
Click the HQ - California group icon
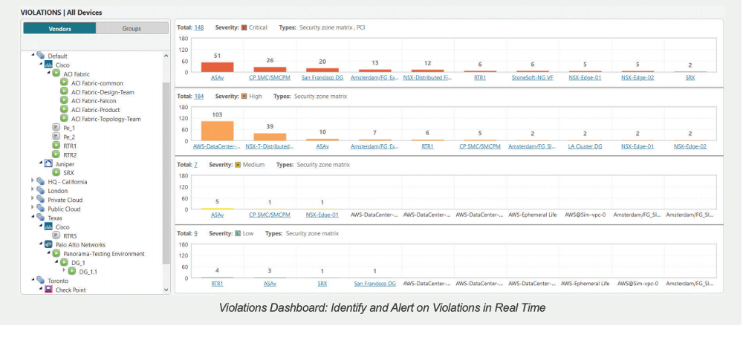41,181
